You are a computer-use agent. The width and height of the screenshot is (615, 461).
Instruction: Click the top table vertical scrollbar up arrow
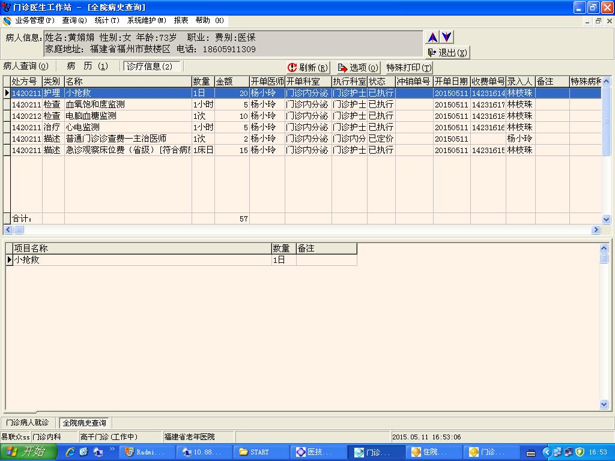pos(607,82)
